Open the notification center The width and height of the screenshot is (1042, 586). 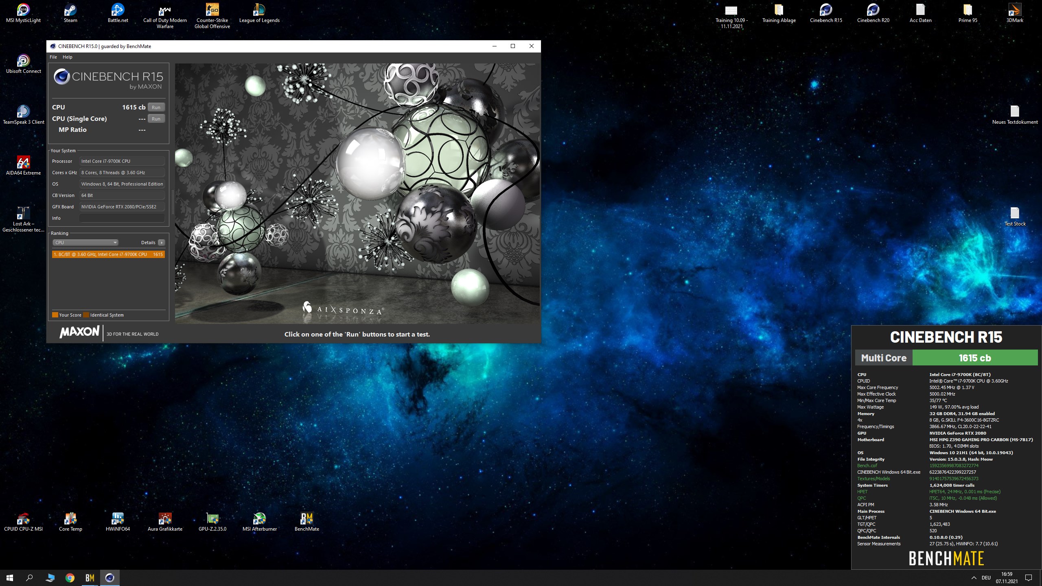(x=1029, y=578)
